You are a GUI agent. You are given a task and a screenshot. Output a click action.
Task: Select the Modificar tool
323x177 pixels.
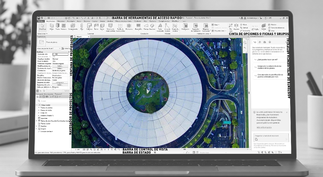pos(43,27)
